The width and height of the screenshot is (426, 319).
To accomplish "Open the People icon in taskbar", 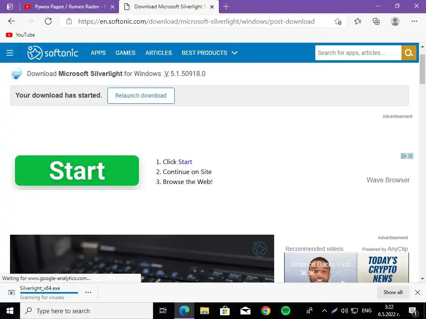I will [x=310, y=311].
